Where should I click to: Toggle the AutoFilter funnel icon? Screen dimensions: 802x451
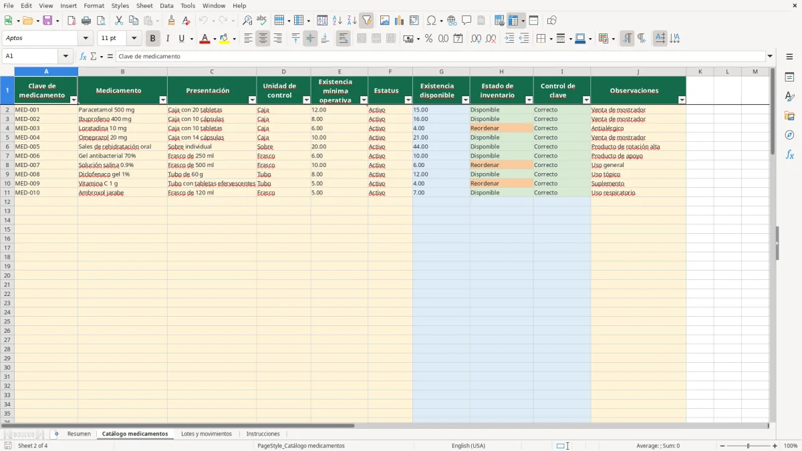click(x=366, y=21)
